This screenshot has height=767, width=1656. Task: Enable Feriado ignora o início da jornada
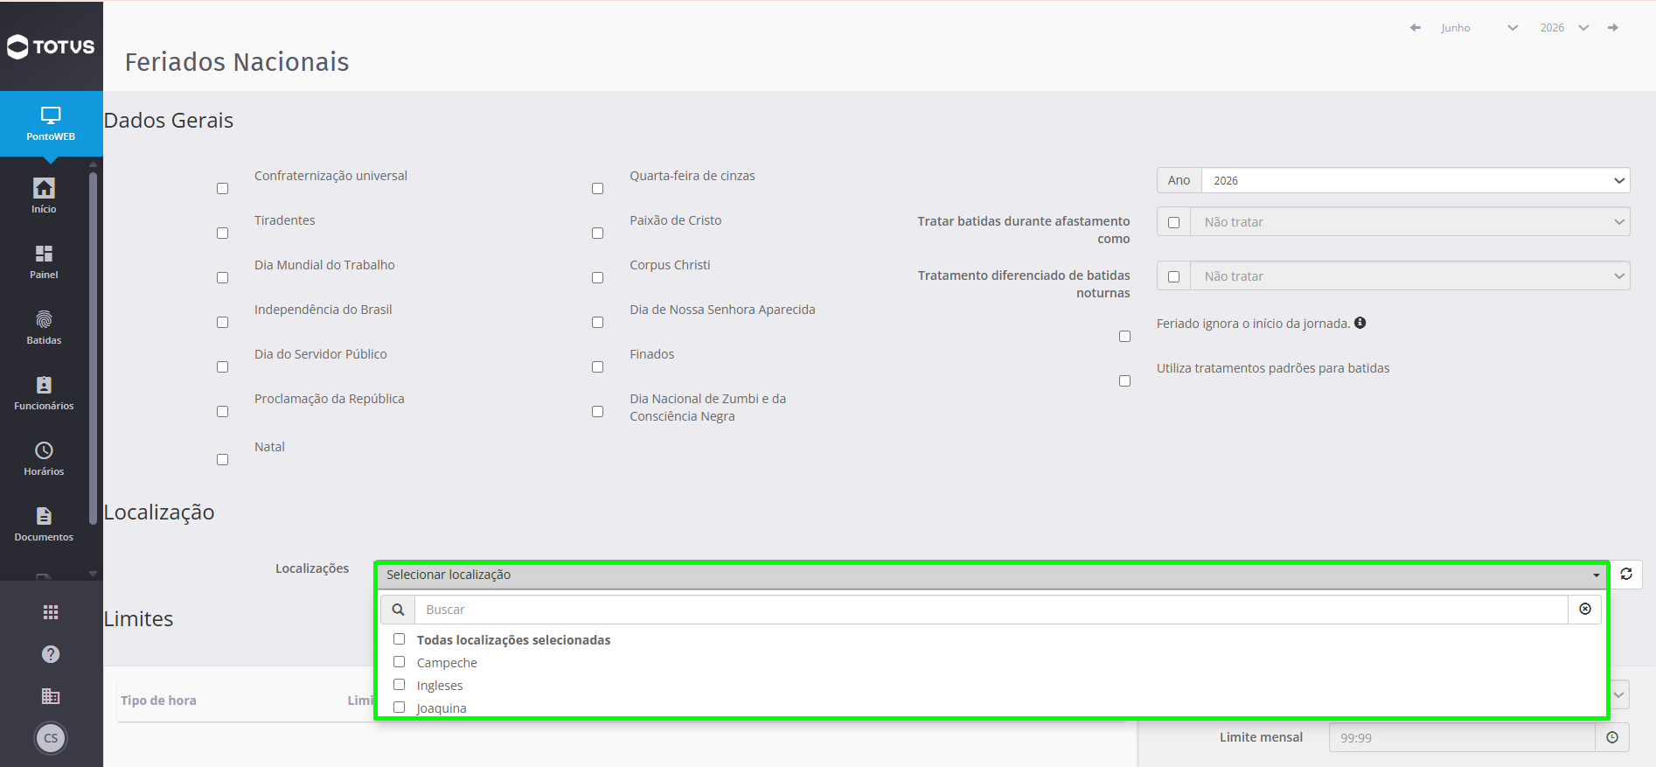[1124, 336]
